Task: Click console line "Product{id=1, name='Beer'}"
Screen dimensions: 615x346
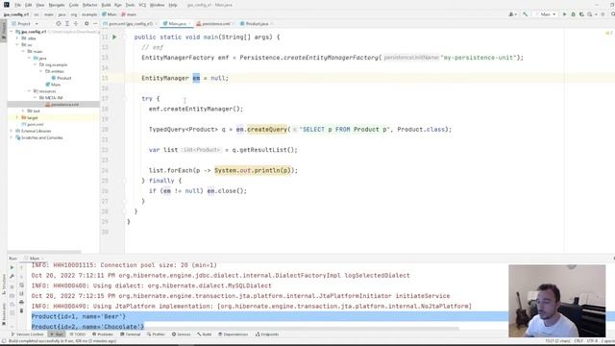Action: click(x=79, y=316)
